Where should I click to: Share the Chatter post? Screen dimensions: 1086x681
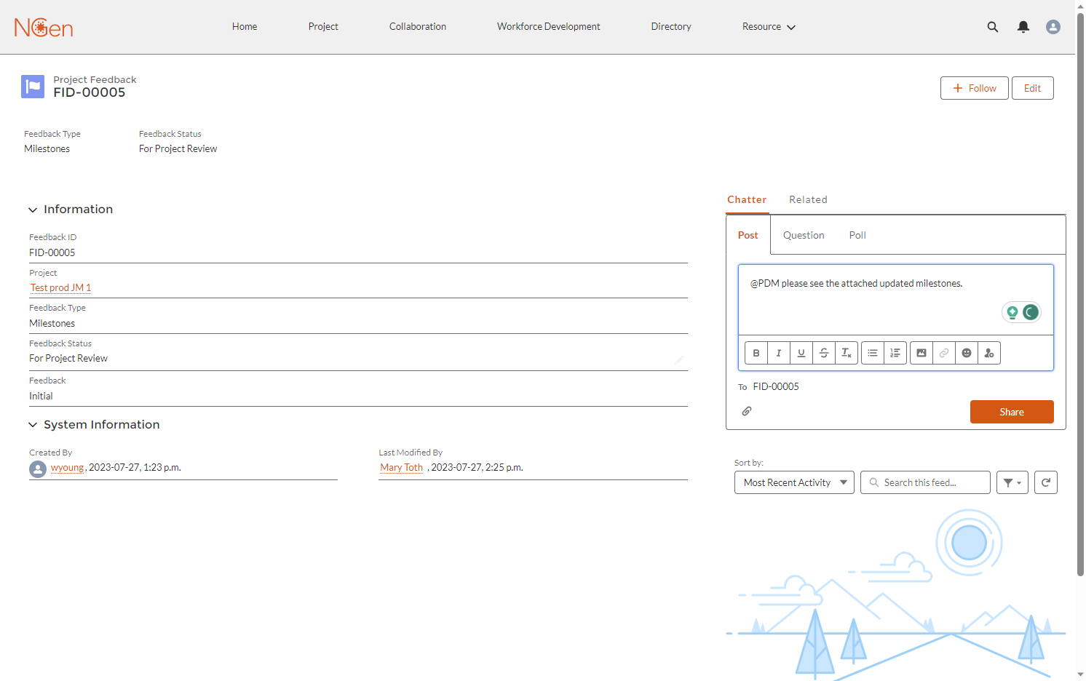(1012, 412)
